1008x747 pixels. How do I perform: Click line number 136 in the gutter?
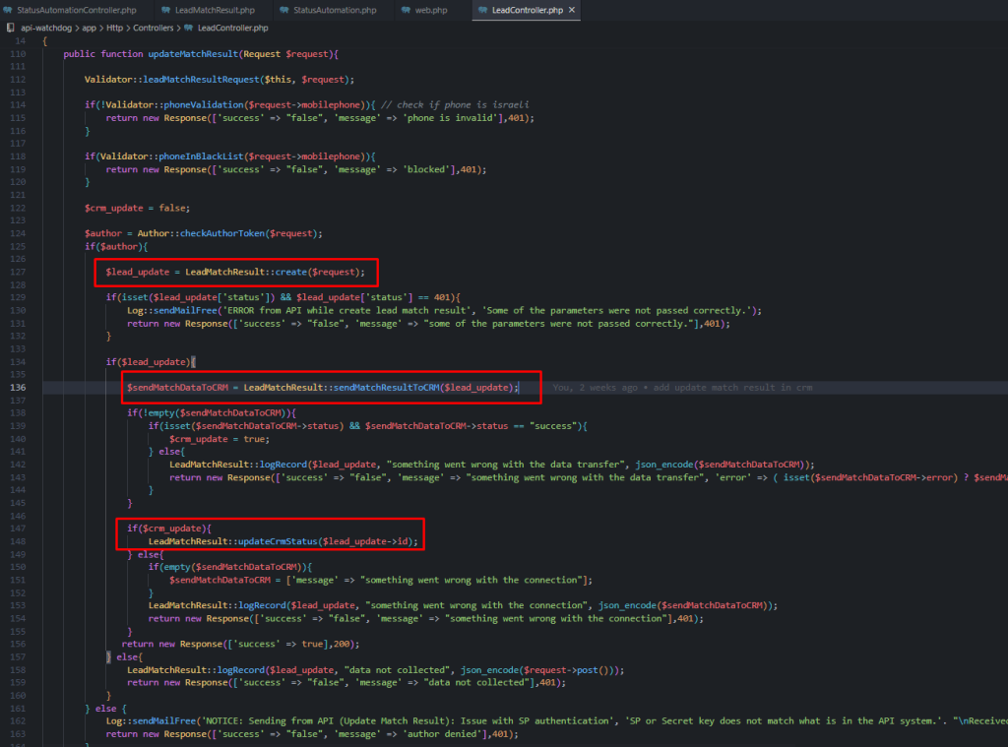[x=18, y=388]
